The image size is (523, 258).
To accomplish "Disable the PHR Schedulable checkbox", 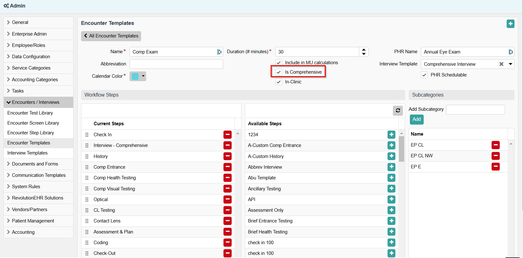I will tap(424, 75).
